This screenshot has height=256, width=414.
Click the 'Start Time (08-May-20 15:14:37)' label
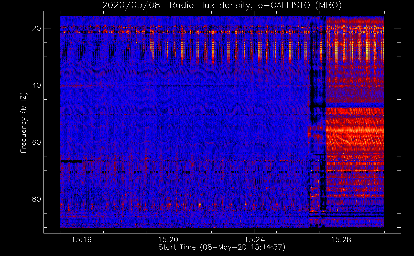coord(222,247)
